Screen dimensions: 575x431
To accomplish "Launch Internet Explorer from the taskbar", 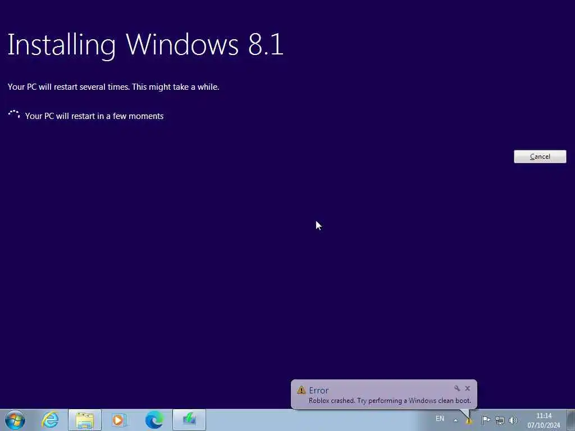I will (x=50, y=420).
